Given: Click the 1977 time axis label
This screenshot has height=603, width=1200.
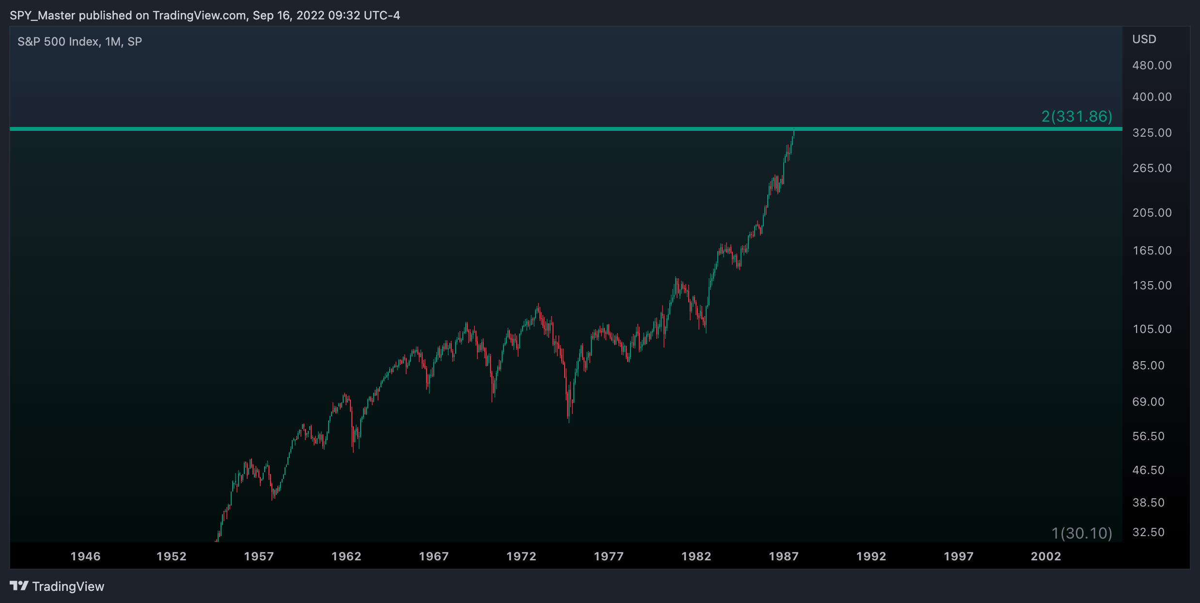Looking at the screenshot, I should 609,556.
